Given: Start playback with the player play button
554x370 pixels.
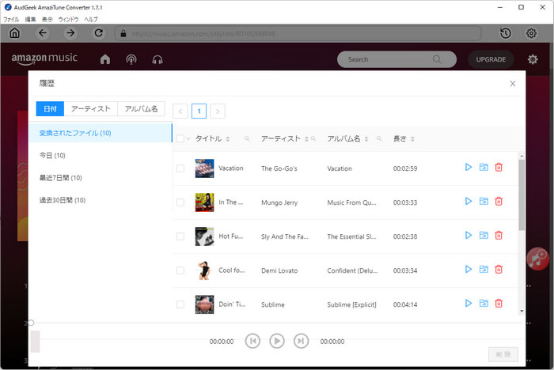Looking at the screenshot, I should (x=277, y=341).
